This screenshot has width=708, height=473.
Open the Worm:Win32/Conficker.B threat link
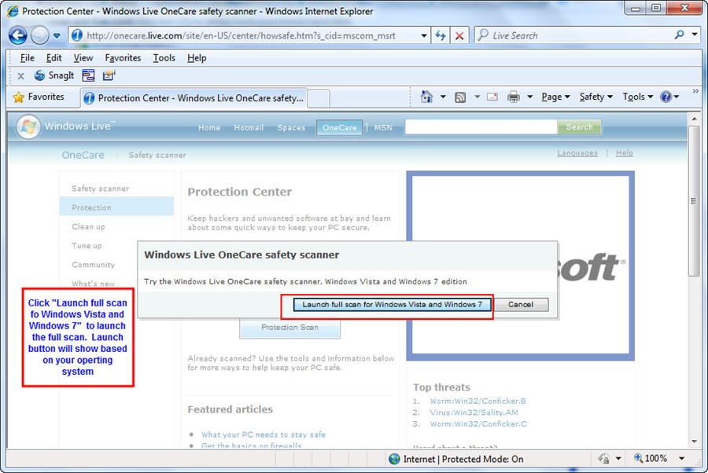point(478,401)
